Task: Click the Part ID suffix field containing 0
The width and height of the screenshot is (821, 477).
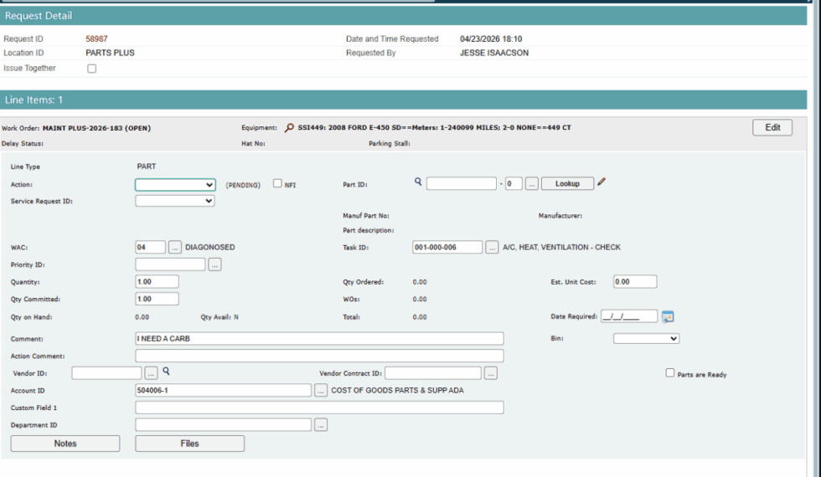Action: coord(514,183)
